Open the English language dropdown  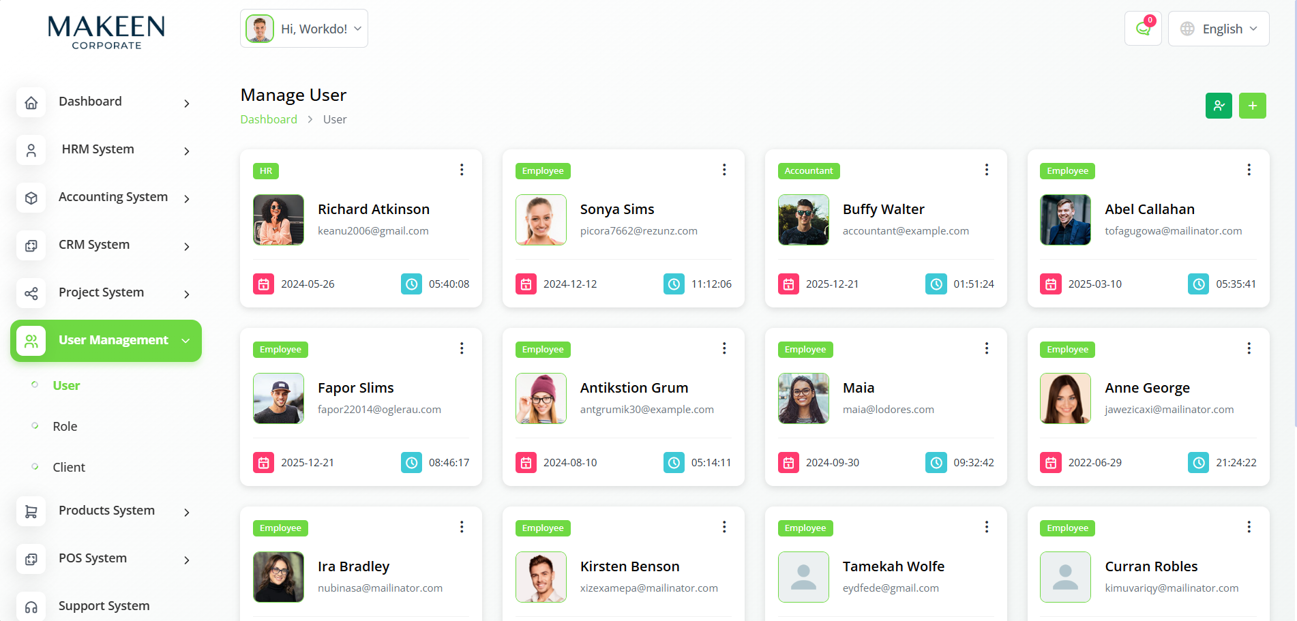1219,29
